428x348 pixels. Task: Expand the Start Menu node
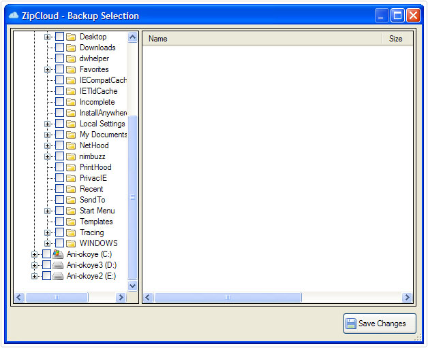[47, 211]
